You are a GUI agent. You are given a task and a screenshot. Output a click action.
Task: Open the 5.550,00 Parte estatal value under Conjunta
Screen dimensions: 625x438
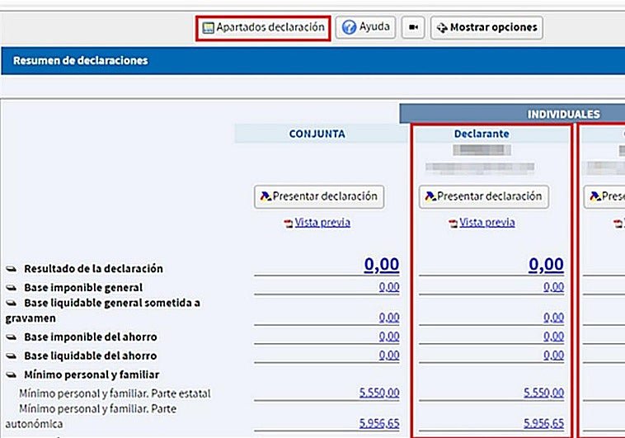[379, 393]
